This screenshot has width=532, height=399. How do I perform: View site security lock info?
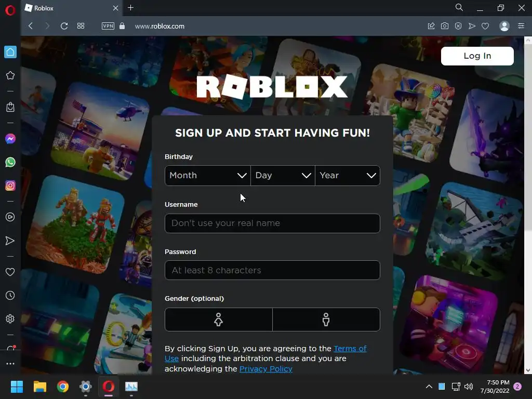(x=122, y=26)
